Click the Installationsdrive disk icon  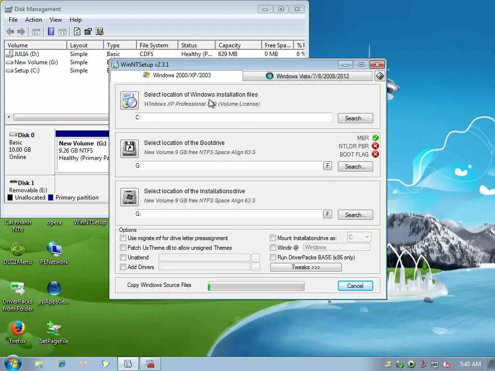[x=130, y=197]
